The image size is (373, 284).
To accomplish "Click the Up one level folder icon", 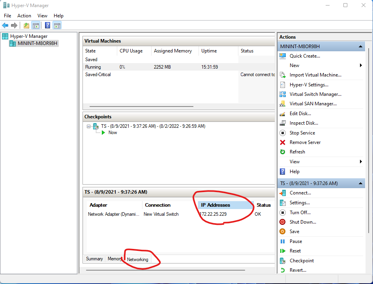I will 26,25.
